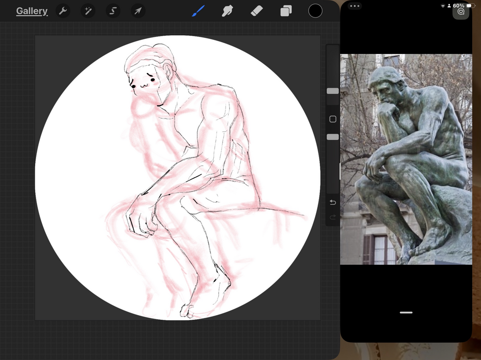
Task: Undo the last stroke with sidebar arrow
Action: pyautogui.click(x=333, y=202)
